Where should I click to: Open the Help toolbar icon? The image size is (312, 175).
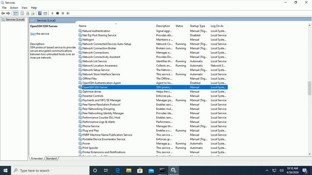[x=40, y=13]
